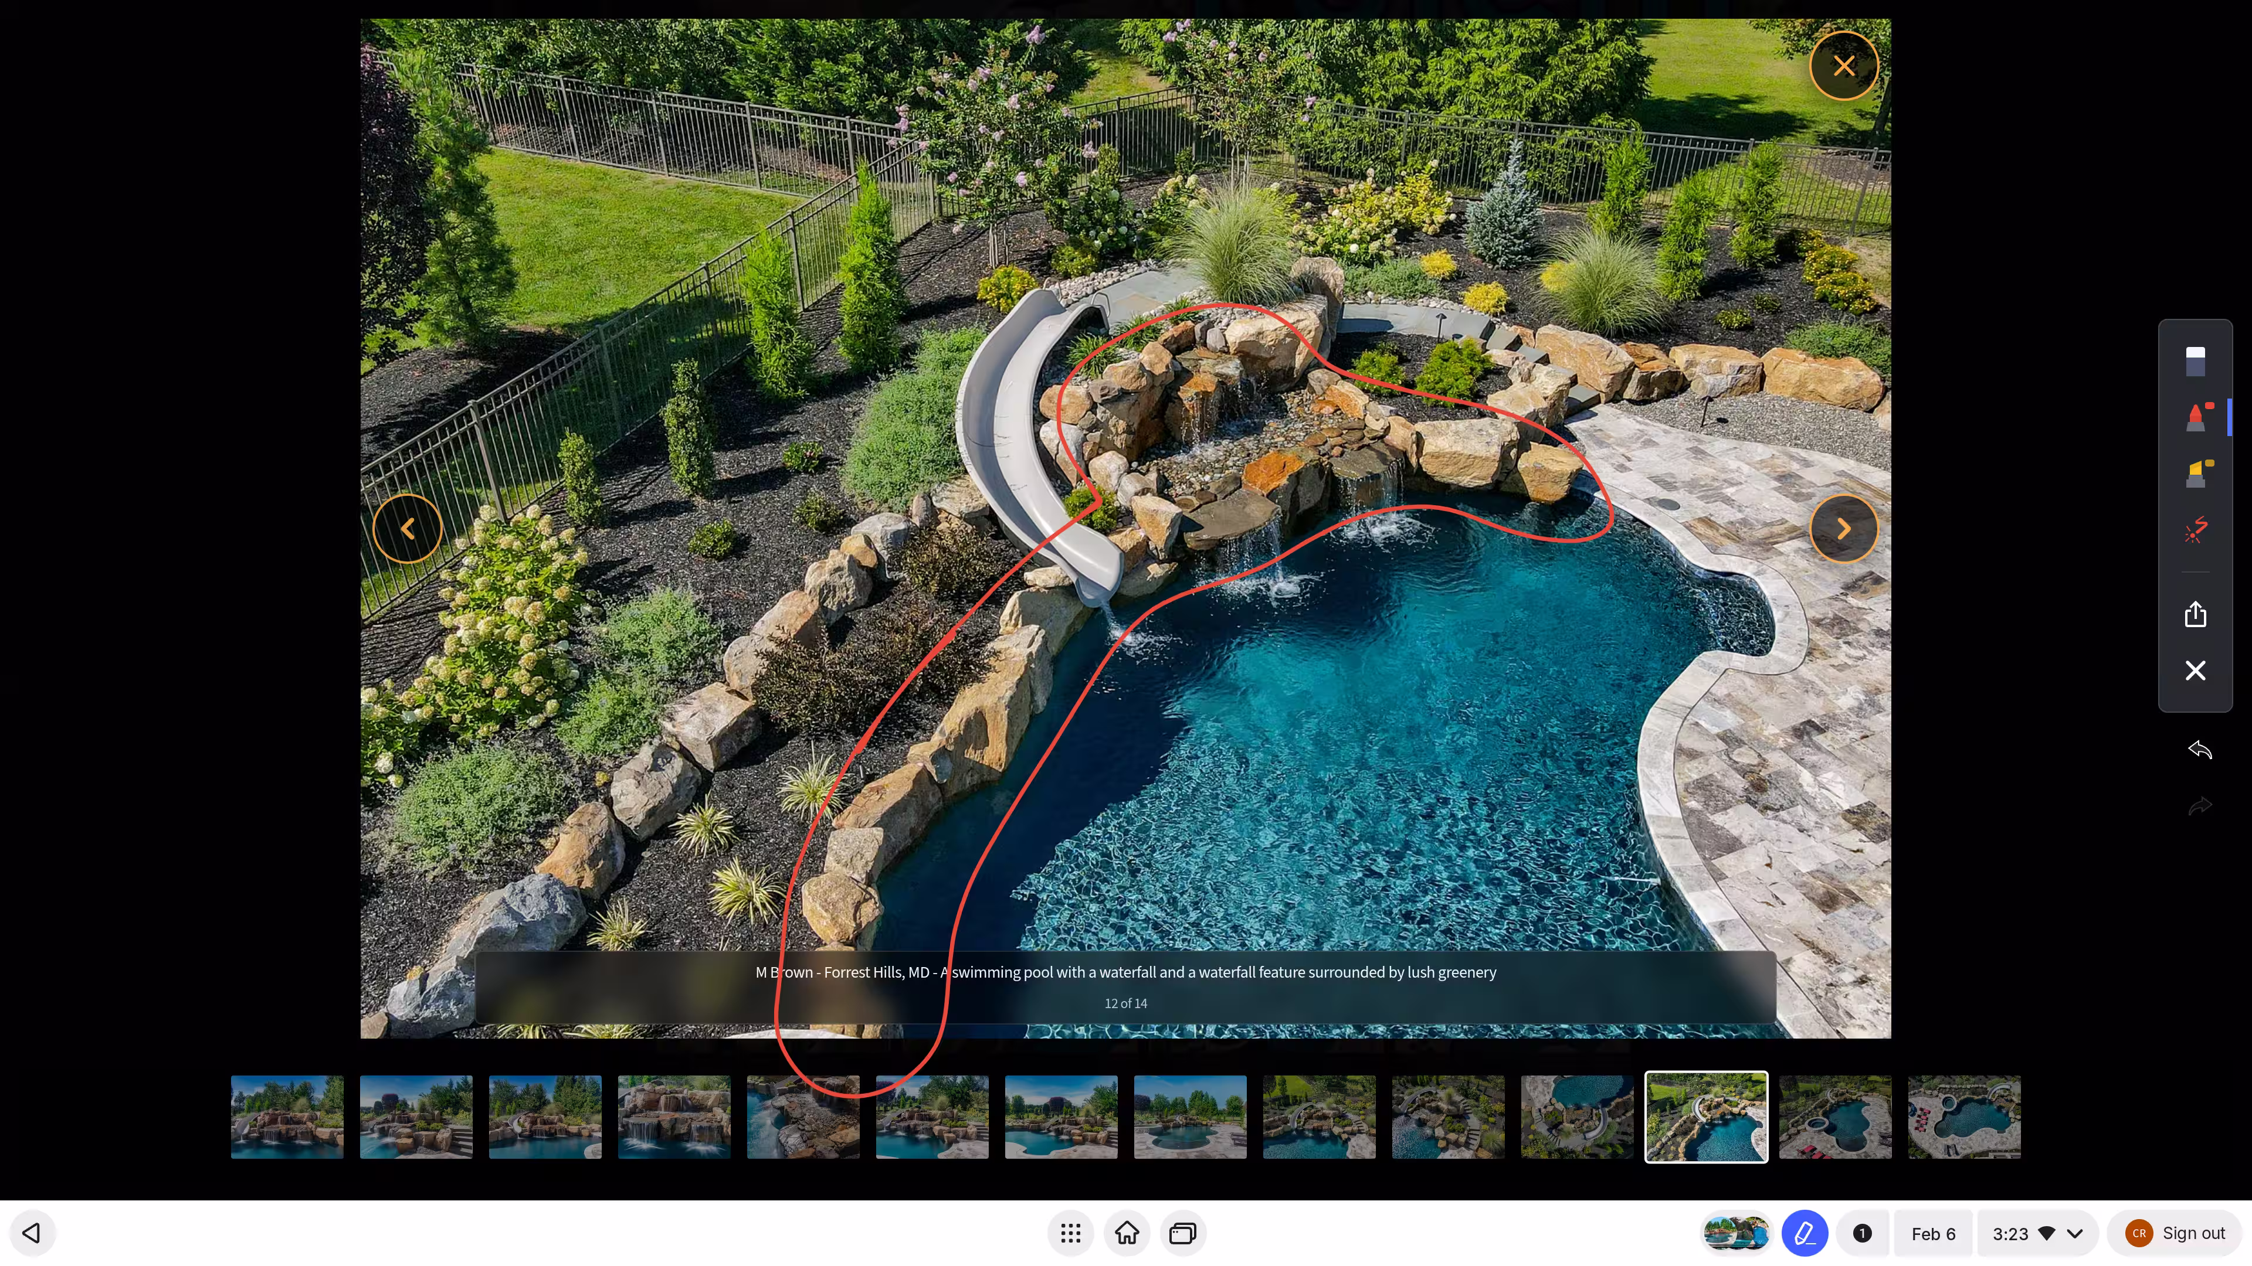Select the laser pointer tool

click(x=2195, y=529)
